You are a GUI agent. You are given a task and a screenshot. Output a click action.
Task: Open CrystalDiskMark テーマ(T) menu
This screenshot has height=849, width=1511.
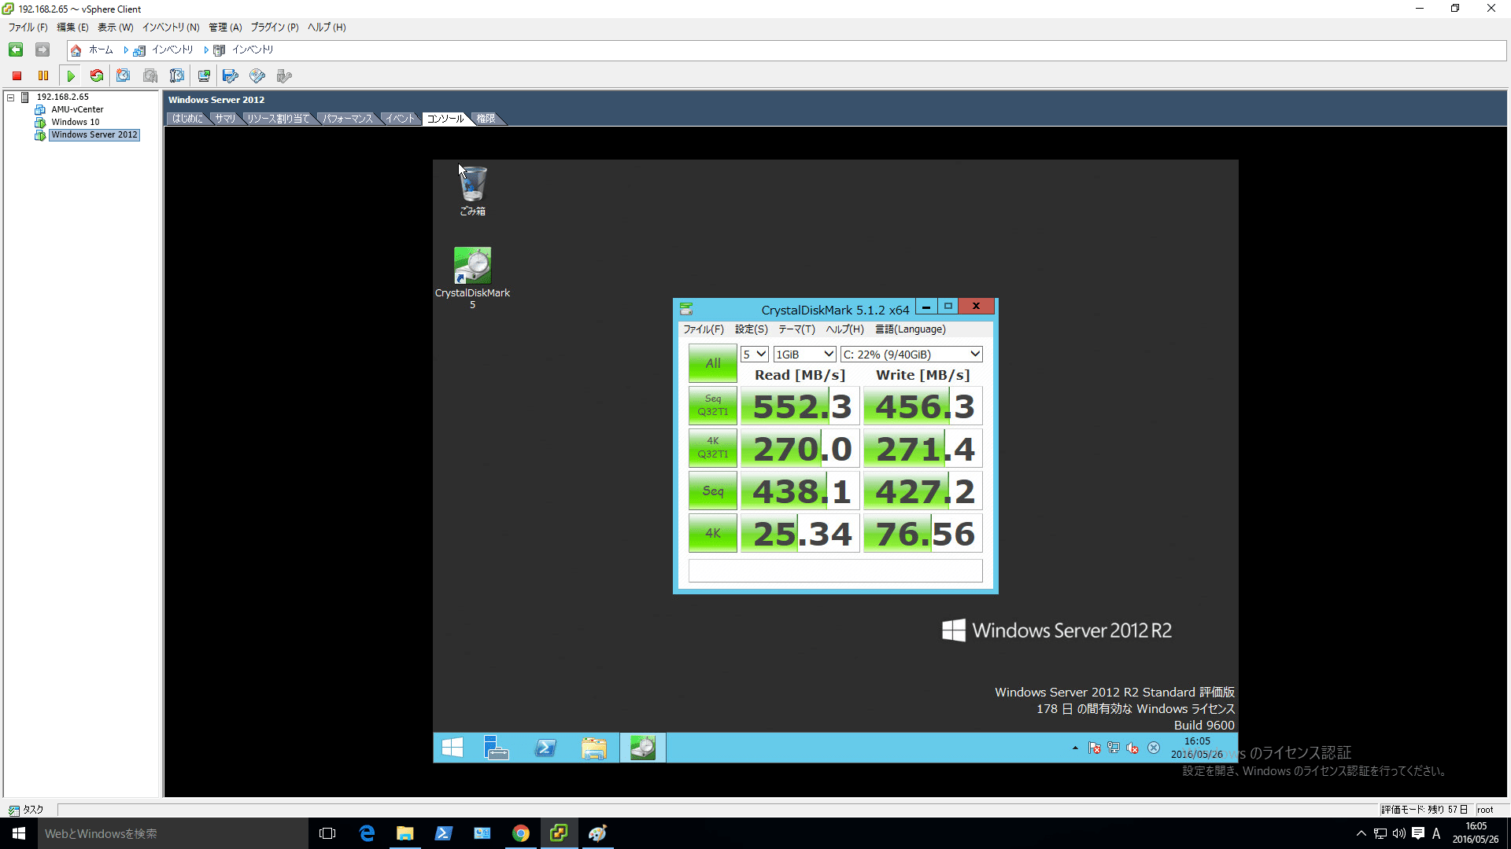coord(796,329)
